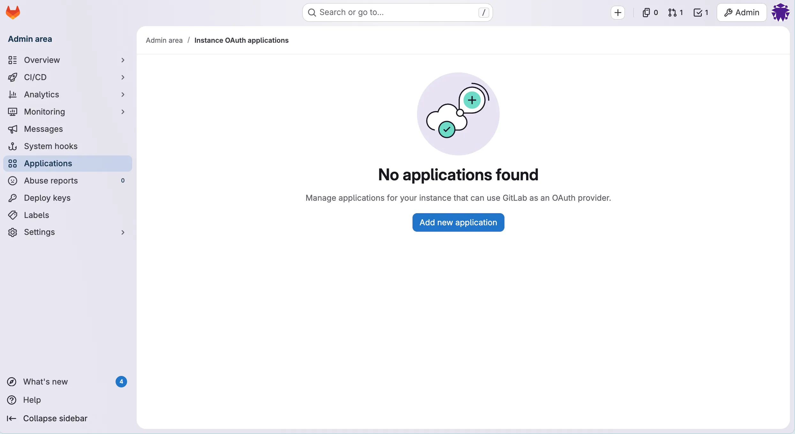
Task: Expand the Settings section chevron
Action: tap(123, 232)
